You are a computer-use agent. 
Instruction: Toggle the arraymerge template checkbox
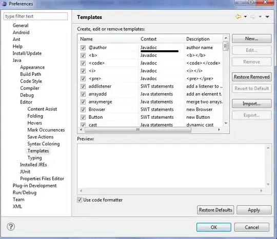pos(83,102)
